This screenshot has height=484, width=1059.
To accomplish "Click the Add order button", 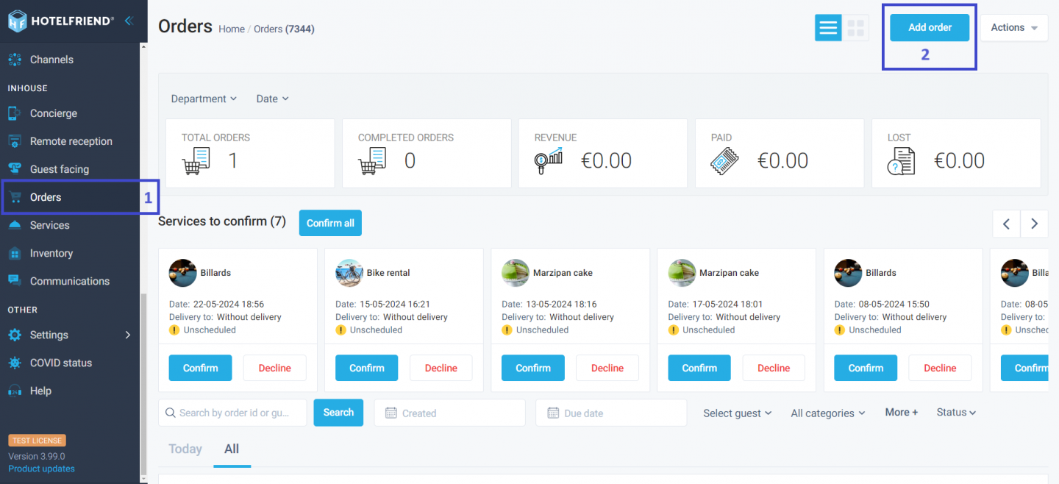I will tap(930, 27).
